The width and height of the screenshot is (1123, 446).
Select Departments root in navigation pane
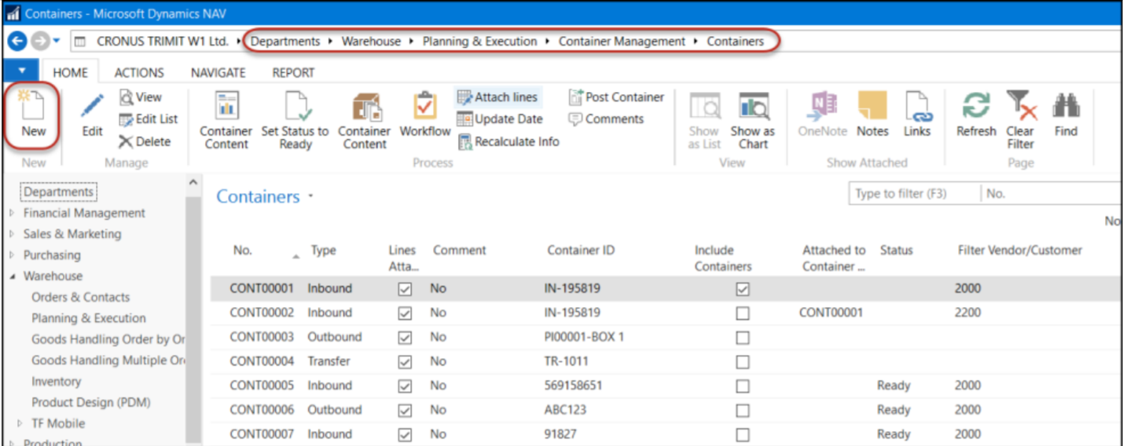pos(58,192)
